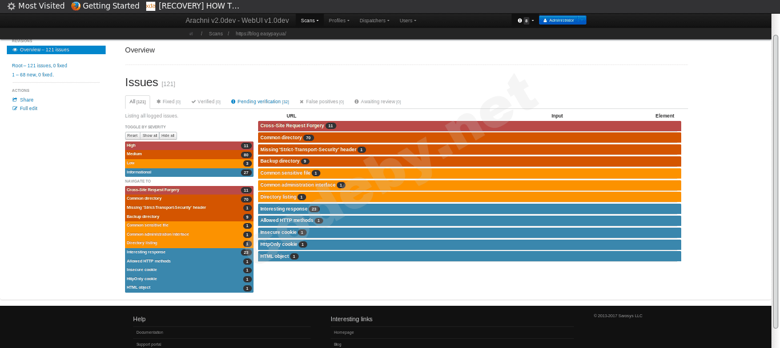Navigate to Common administration interface in sidebar
The image size is (780, 348).
point(189,234)
